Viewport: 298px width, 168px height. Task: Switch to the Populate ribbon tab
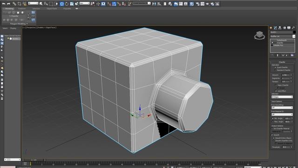(x=67, y=8)
